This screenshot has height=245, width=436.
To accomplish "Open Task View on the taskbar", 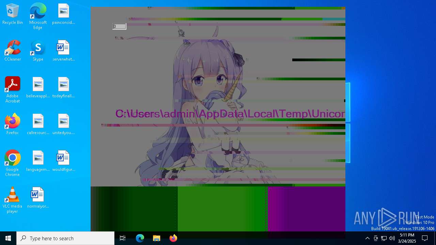I will tap(123, 238).
